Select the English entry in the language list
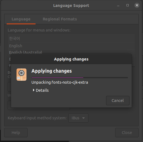 (x=71, y=46)
